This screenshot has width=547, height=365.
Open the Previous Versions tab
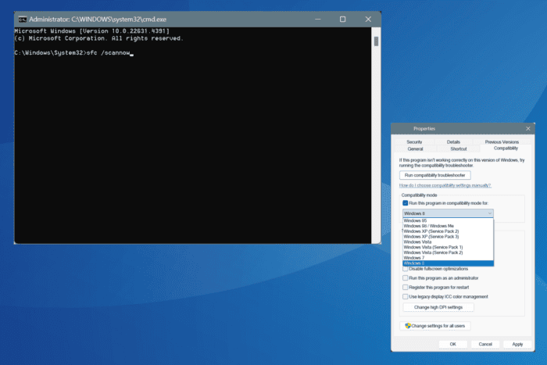(501, 141)
